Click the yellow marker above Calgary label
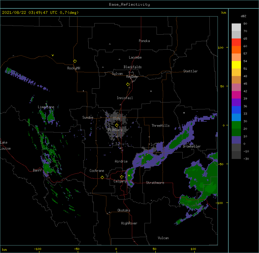The image size is (259, 253). coord(122,177)
